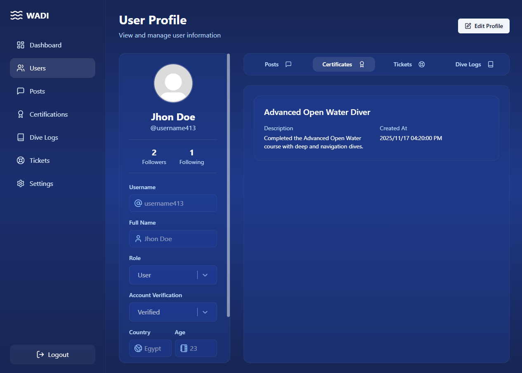This screenshot has width=522, height=373.
Task: Click the Dive Logs book sidebar icon
Action: click(x=21, y=138)
